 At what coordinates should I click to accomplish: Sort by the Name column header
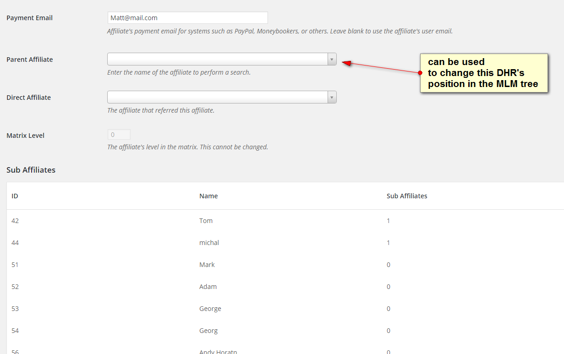point(208,196)
